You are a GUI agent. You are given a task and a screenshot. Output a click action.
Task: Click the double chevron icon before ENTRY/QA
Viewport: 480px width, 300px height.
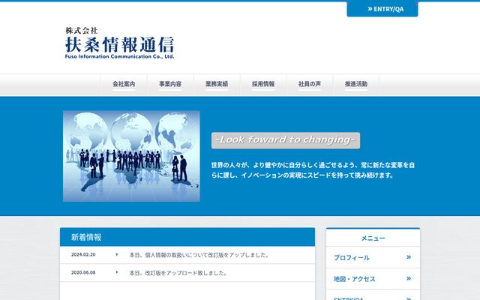click(370, 9)
